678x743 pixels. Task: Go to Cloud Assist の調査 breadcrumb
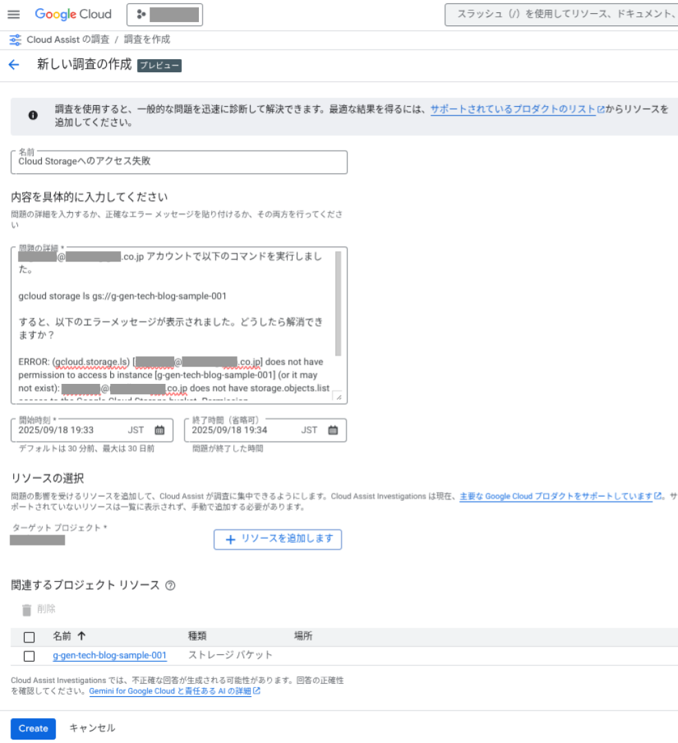point(67,39)
